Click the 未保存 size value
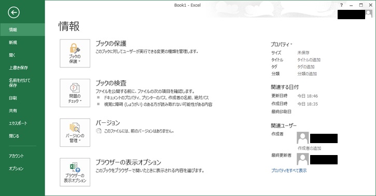This screenshot has height=196, width=376. [x=303, y=53]
